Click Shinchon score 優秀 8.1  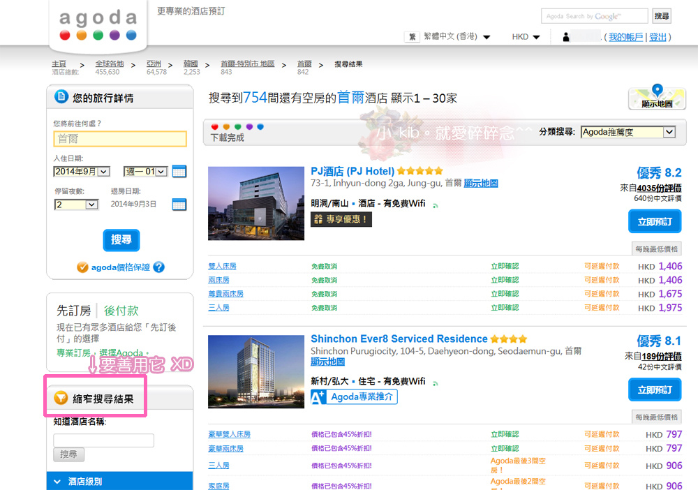(659, 341)
